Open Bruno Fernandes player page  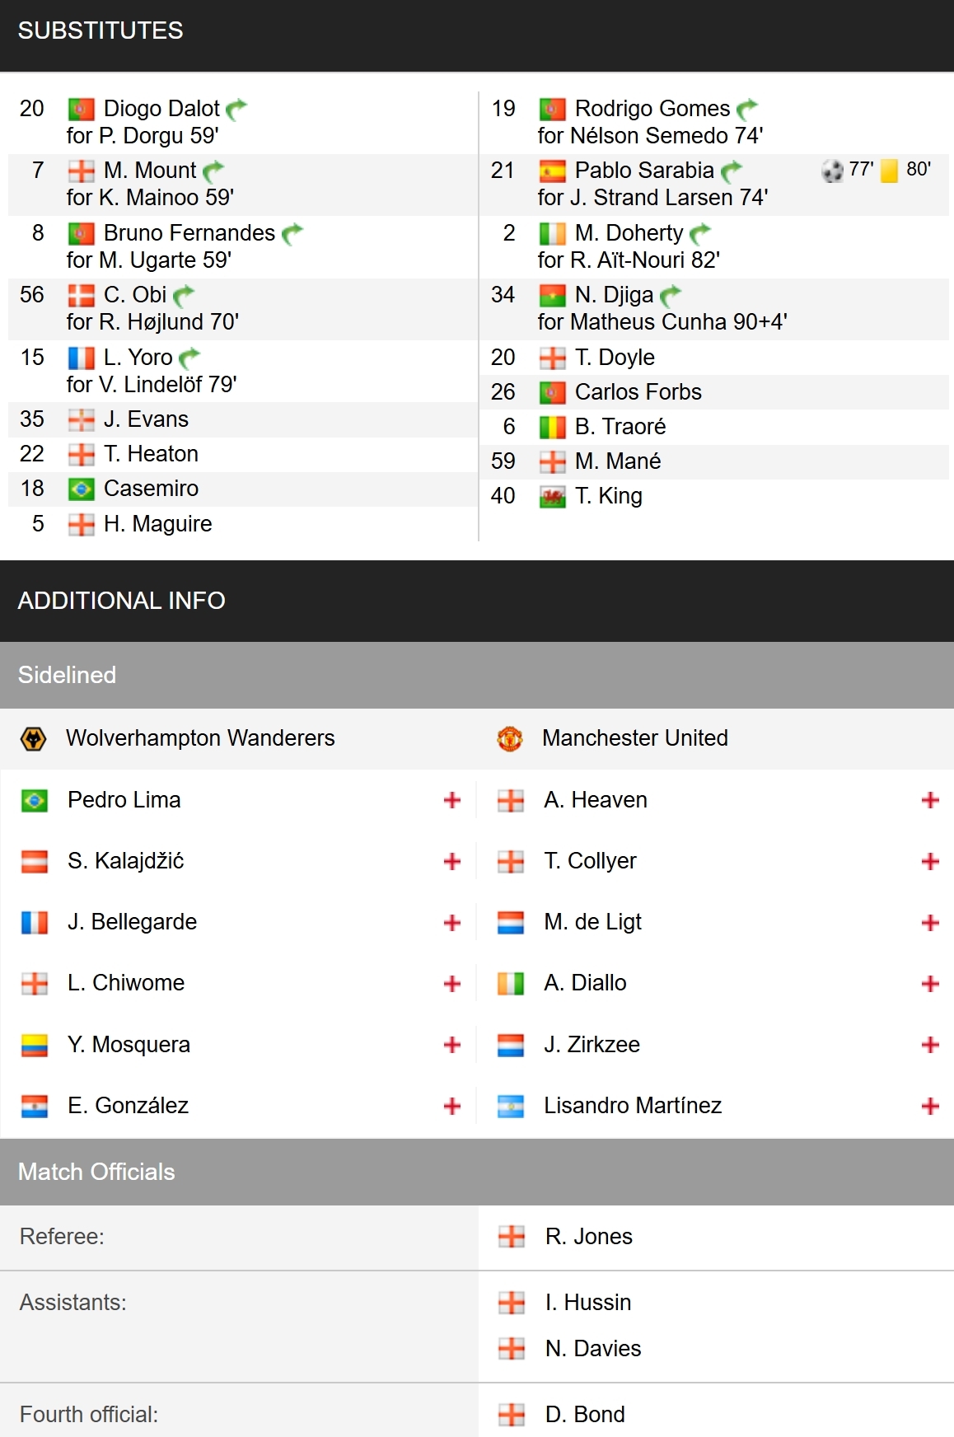point(189,233)
